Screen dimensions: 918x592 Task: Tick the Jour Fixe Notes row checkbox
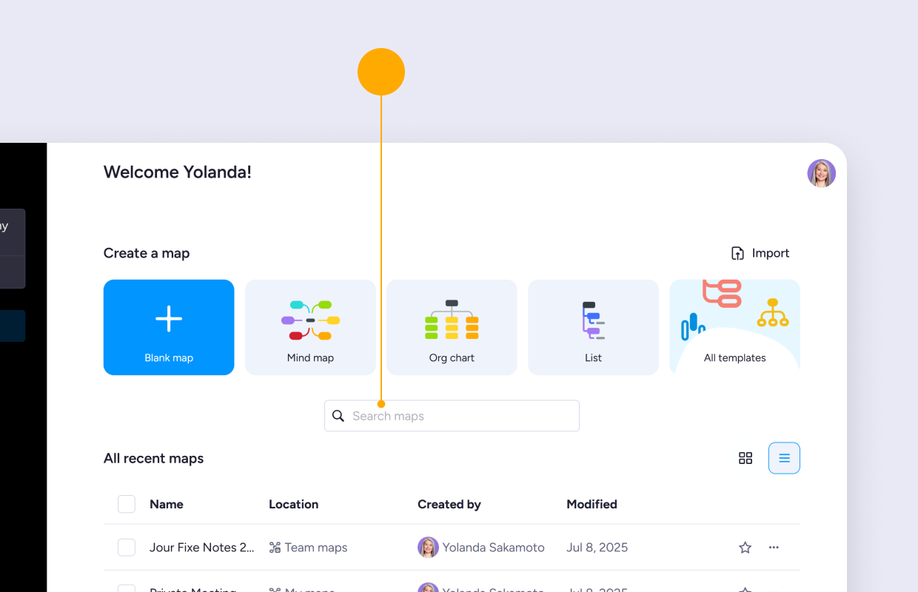127,548
